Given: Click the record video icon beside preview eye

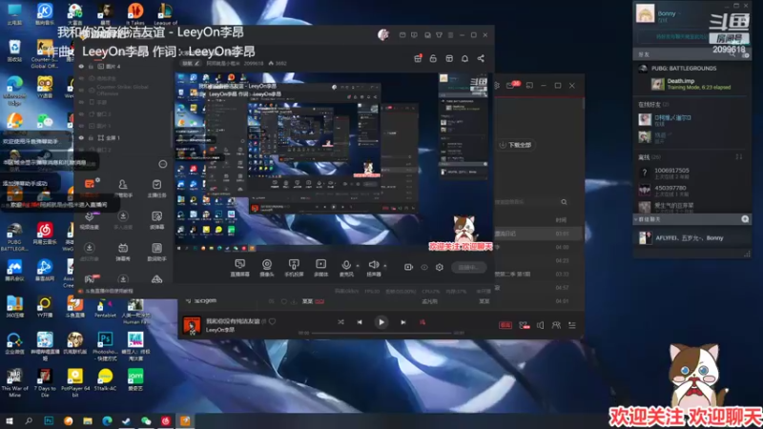Looking at the screenshot, I should pos(408,267).
